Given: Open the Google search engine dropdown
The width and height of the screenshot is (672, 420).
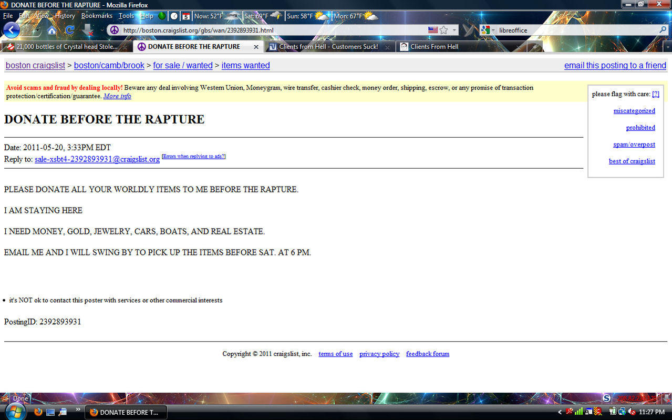Looking at the screenshot, I should [487, 30].
